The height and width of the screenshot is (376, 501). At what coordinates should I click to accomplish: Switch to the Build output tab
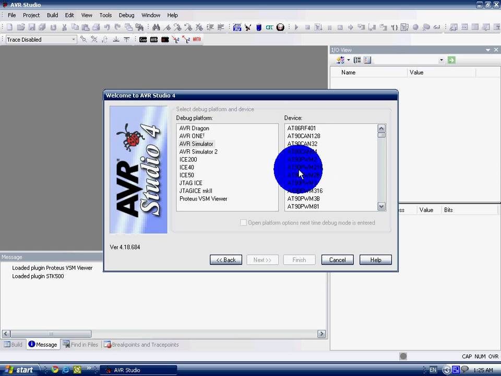13,344
